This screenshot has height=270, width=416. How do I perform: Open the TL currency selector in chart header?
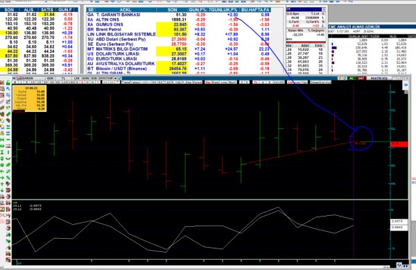point(64,78)
